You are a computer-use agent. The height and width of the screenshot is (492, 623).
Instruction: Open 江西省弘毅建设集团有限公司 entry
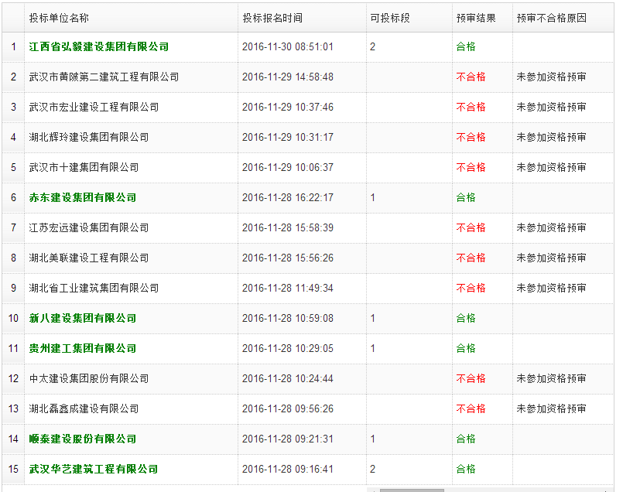point(99,47)
